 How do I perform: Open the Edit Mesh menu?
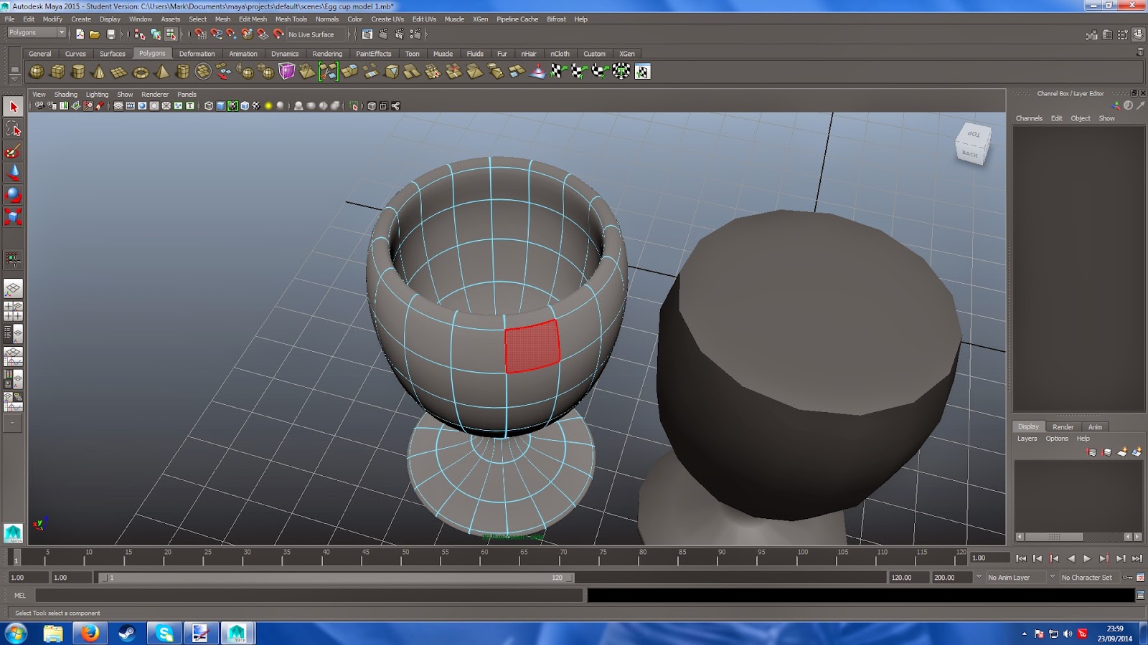coord(253,19)
